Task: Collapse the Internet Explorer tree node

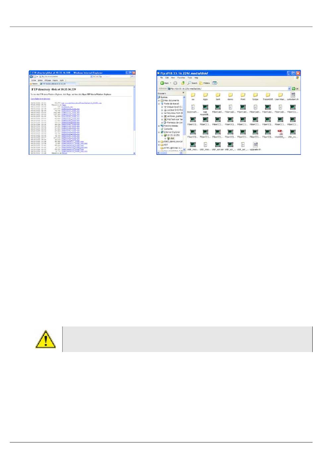Action: (x=159, y=132)
